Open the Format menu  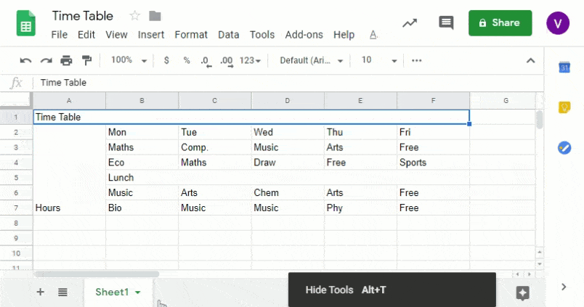pos(191,34)
